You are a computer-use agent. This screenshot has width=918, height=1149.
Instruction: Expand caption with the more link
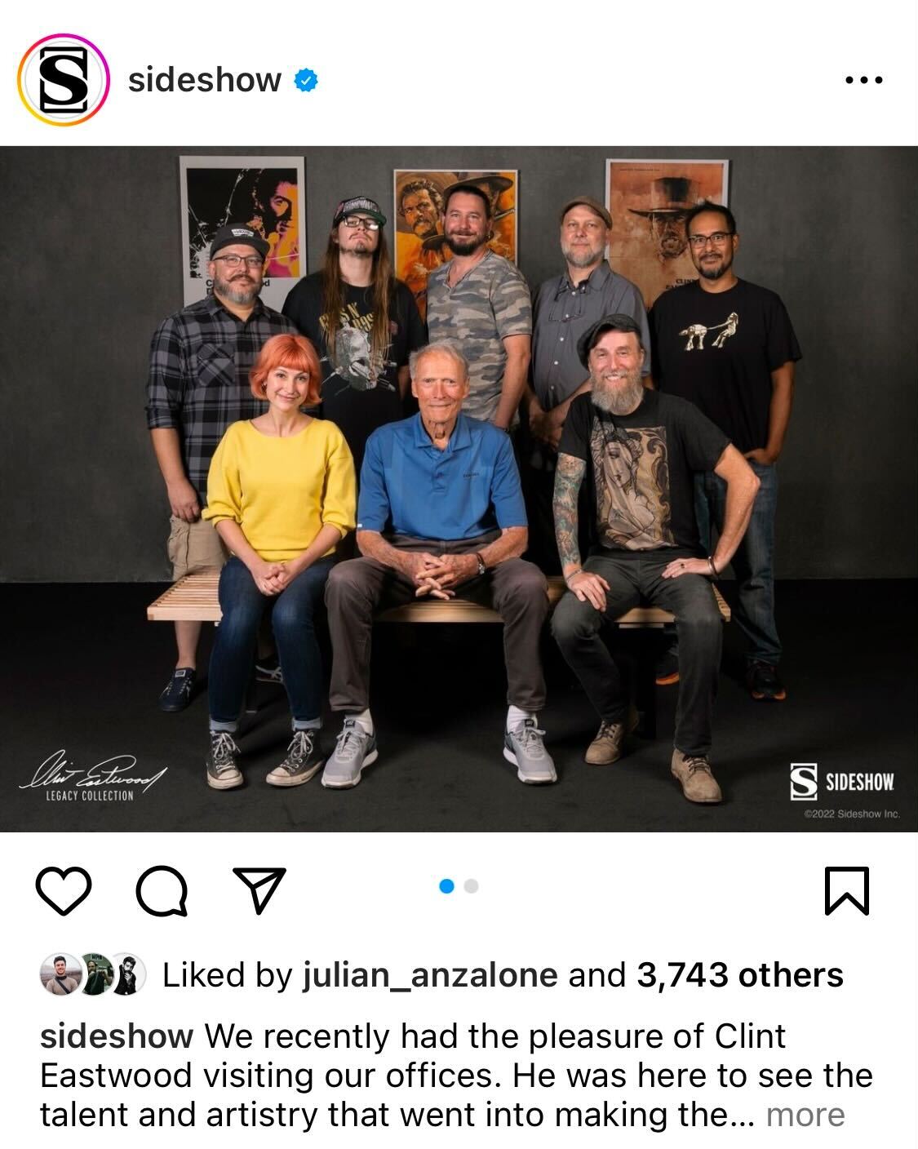click(x=805, y=1114)
